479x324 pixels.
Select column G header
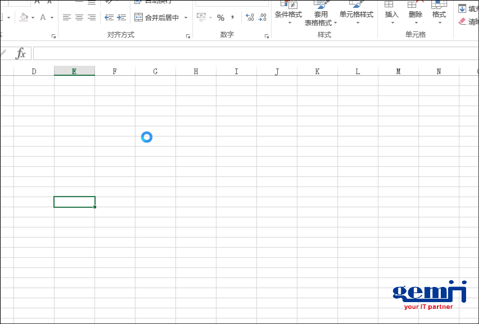[x=155, y=71]
